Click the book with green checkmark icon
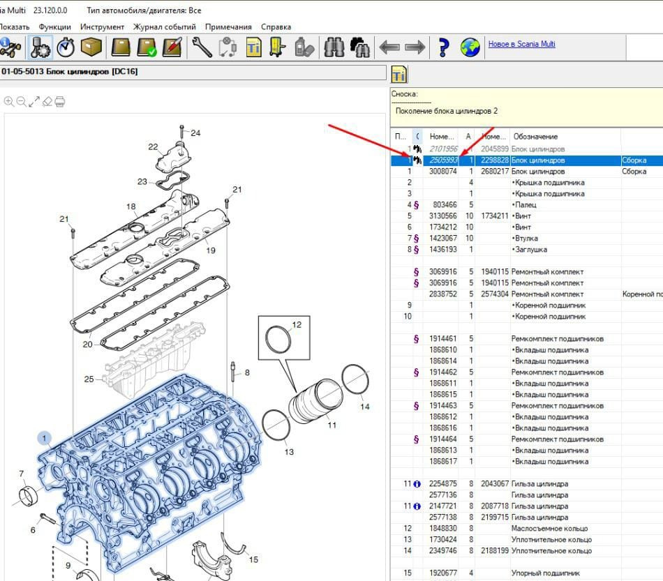This screenshot has width=663, height=581. 147,47
